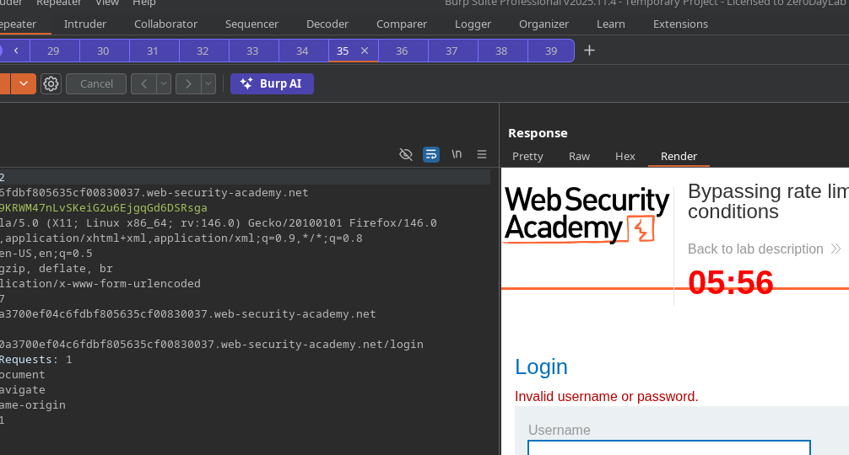This screenshot has width=849, height=455.
Task: Open the forward history dropdown arrow
Action: [208, 83]
